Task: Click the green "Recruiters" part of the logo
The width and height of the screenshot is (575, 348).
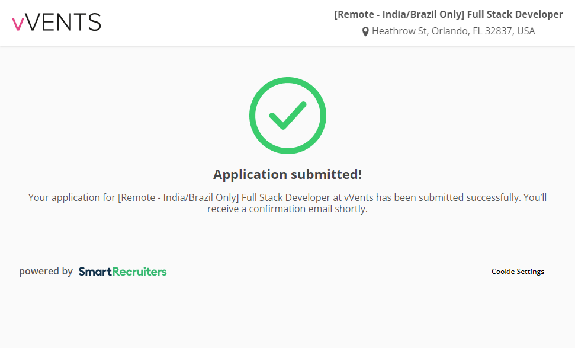Action: tap(140, 272)
